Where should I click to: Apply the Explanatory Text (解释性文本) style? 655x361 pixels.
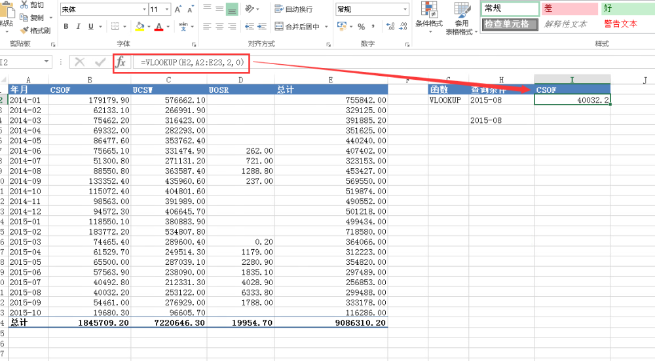click(x=570, y=24)
